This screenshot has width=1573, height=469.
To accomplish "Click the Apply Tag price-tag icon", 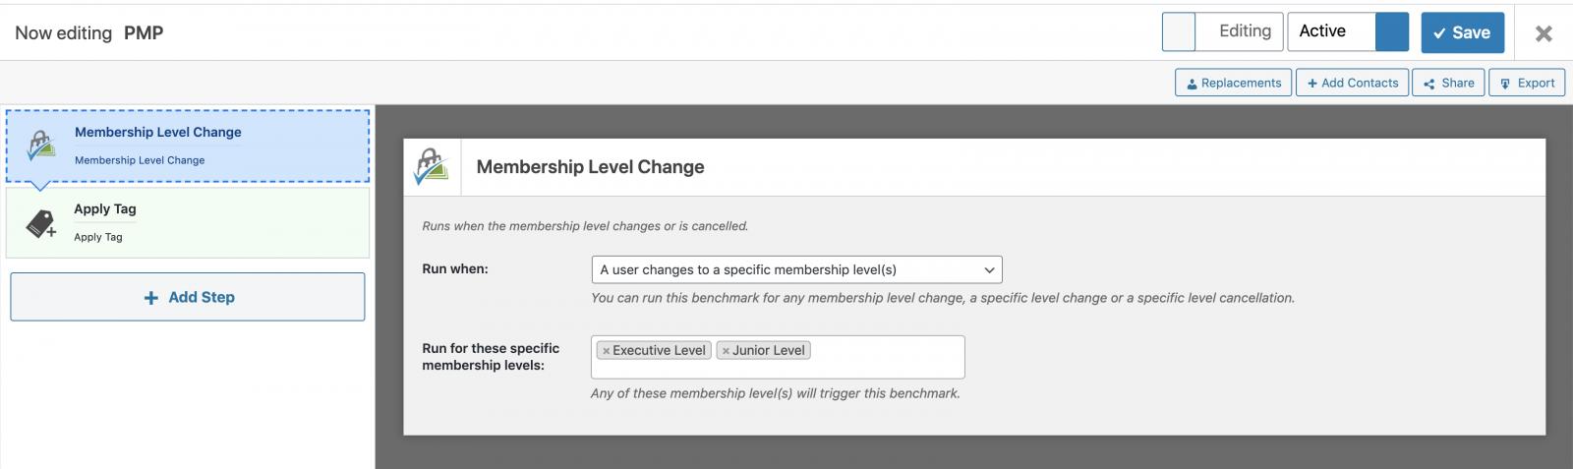I will pyautogui.click(x=41, y=223).
